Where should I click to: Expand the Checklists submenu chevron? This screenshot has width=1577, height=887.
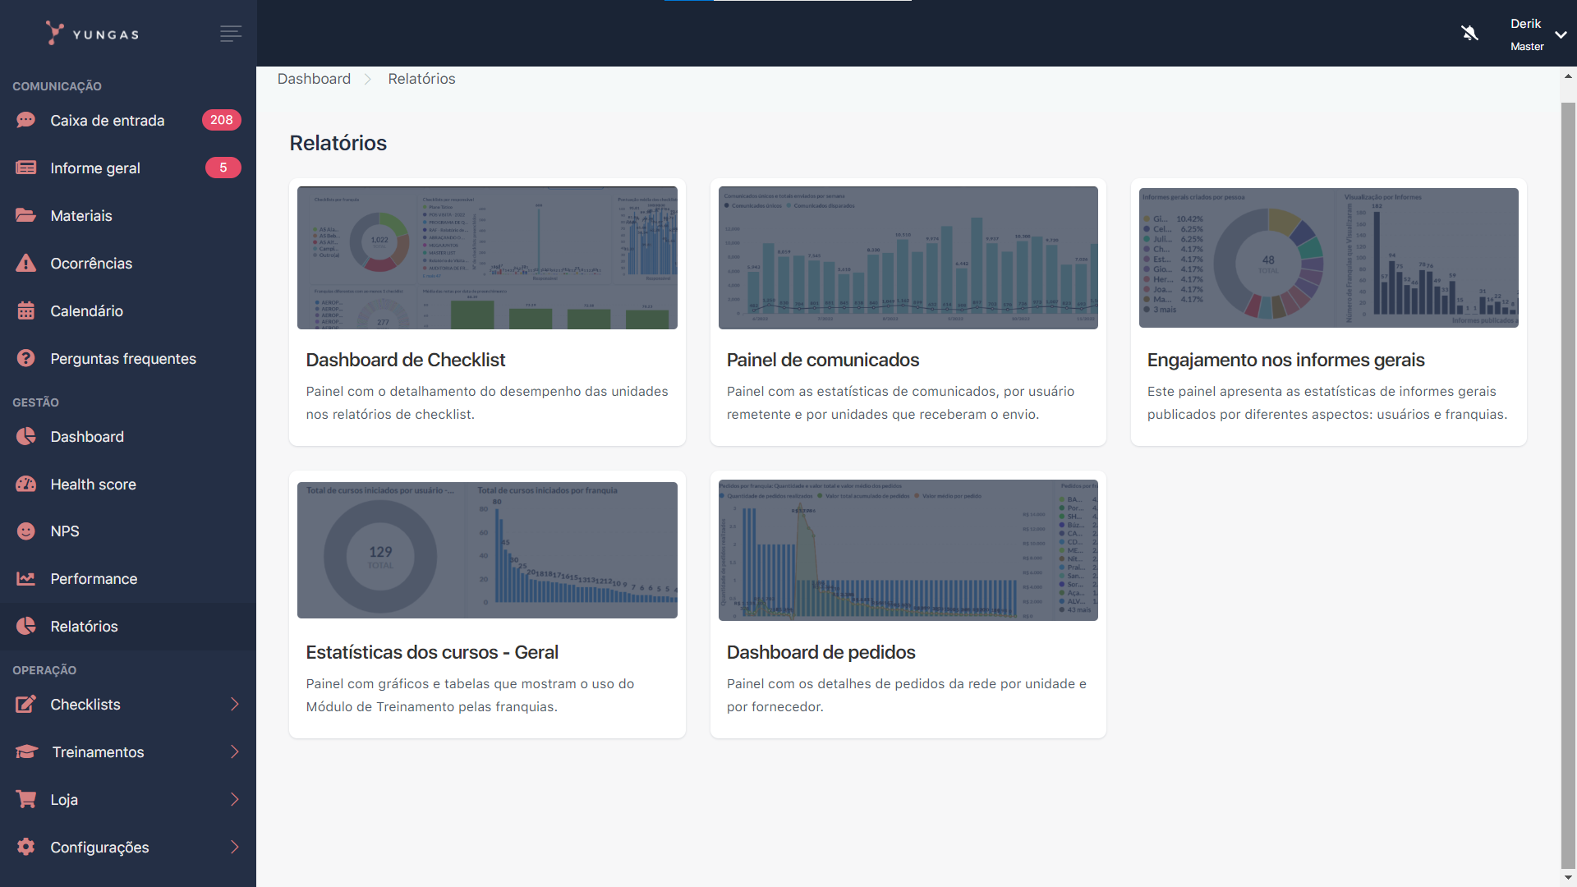click(234, 705)
